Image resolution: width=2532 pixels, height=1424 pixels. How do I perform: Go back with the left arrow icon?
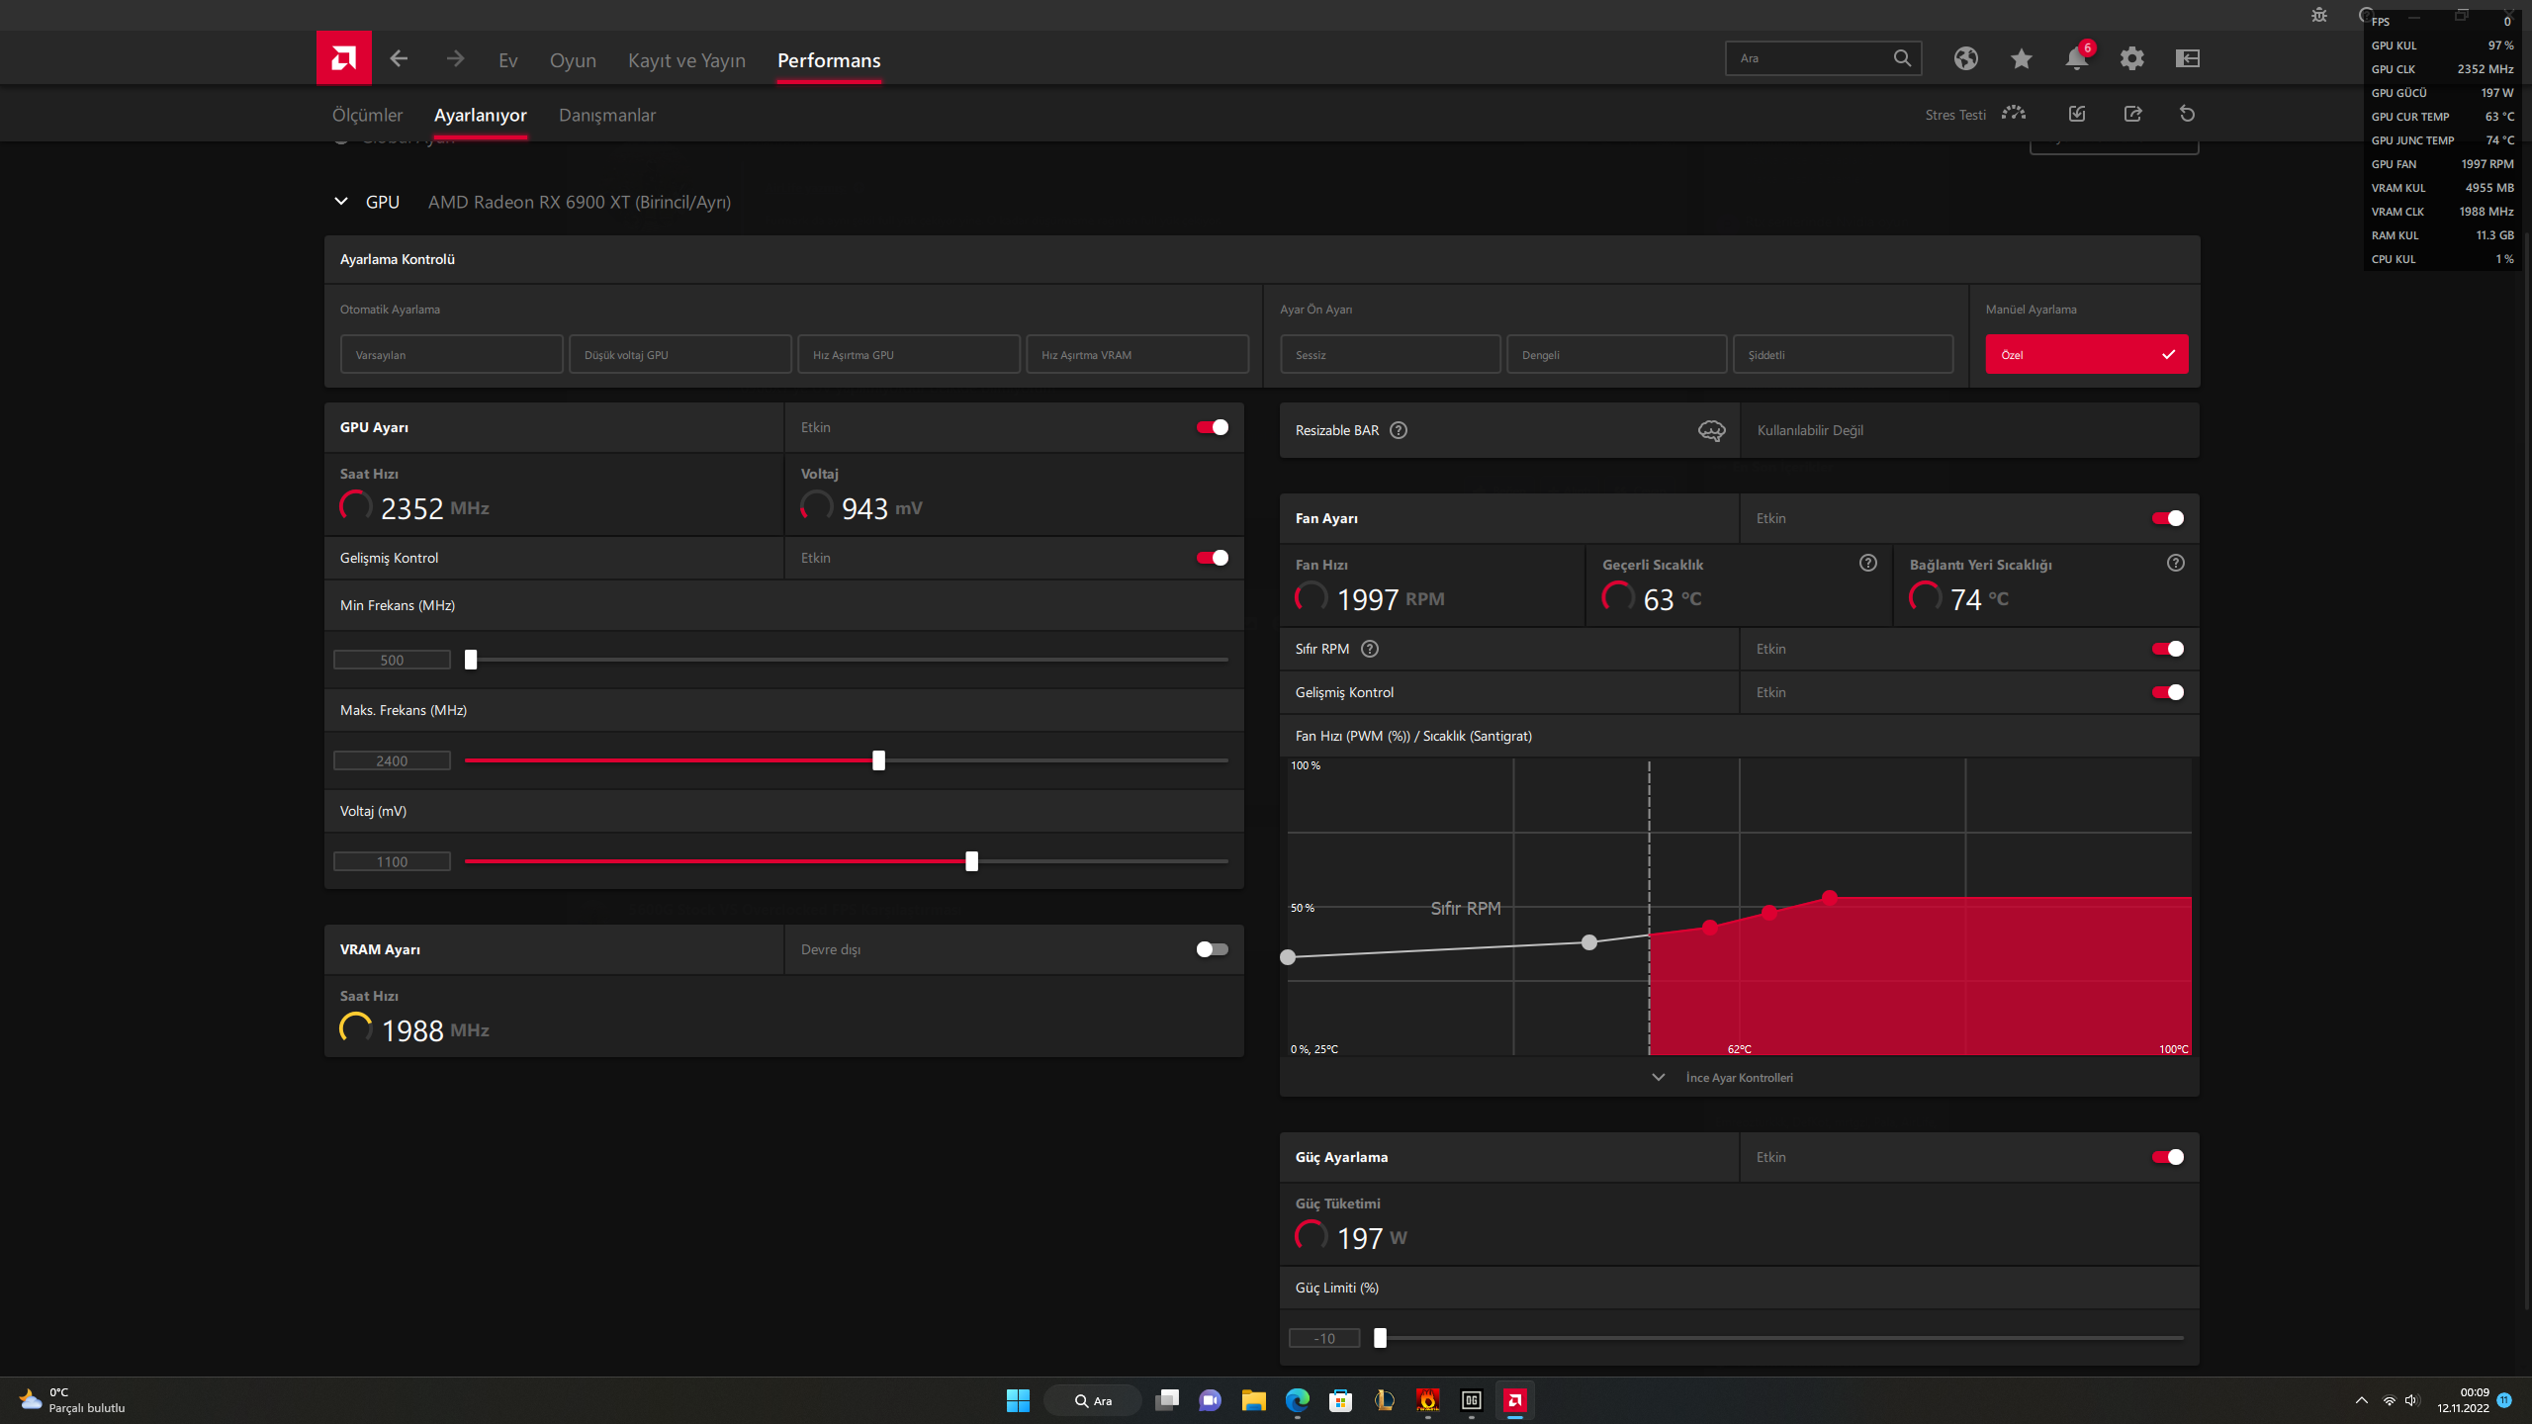click(x=399, y=58)
